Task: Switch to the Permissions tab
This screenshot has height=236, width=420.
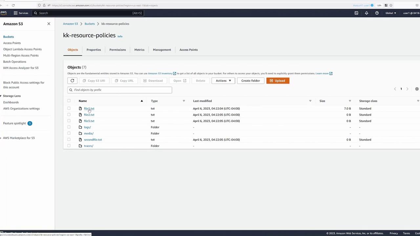Action: coord(117,50)
